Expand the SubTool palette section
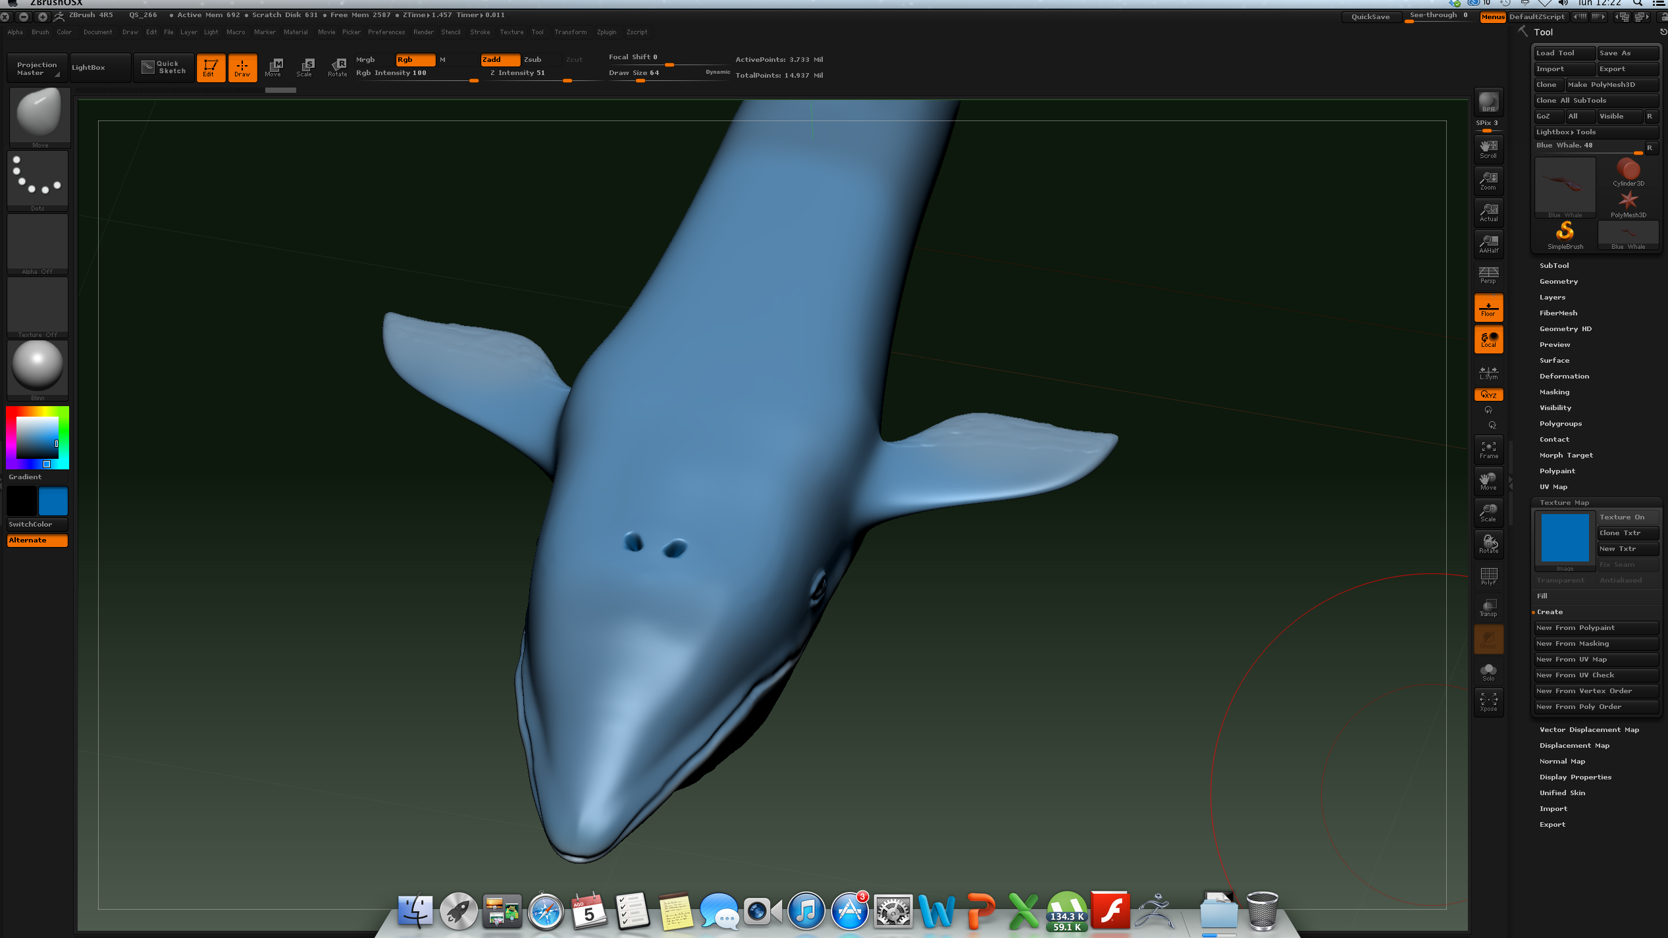Screen dimensions: 1668x938 pos(1554,265)
